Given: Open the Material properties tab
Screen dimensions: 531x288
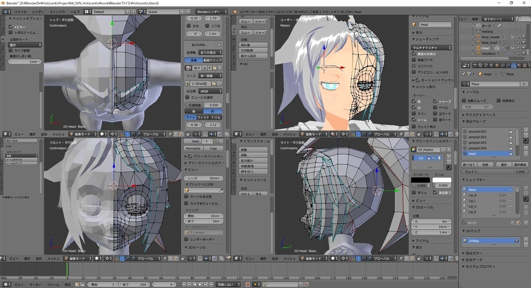Looking at the screenshot, I should 519,65.
